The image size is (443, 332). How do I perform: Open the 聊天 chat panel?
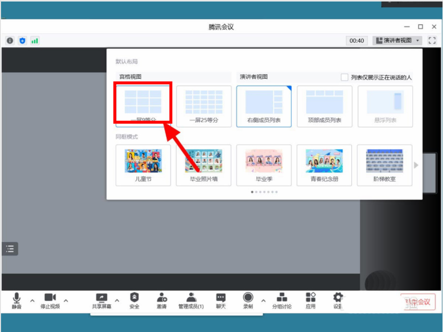coord(220,301)
